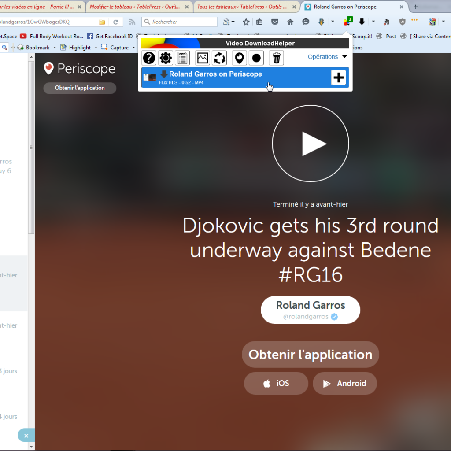Select the Roland Garros on Periscope download entry
Screen dimensions: 451x451
tap(245, 78)
